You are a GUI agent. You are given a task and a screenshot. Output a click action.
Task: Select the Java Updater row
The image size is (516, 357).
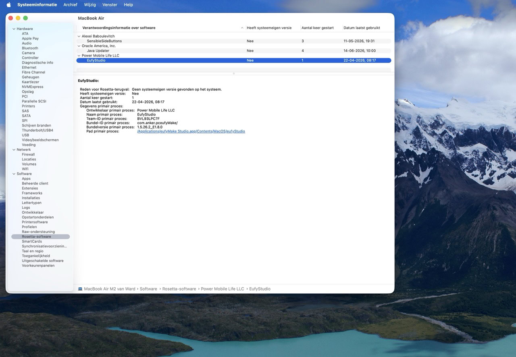pos(234,51)
